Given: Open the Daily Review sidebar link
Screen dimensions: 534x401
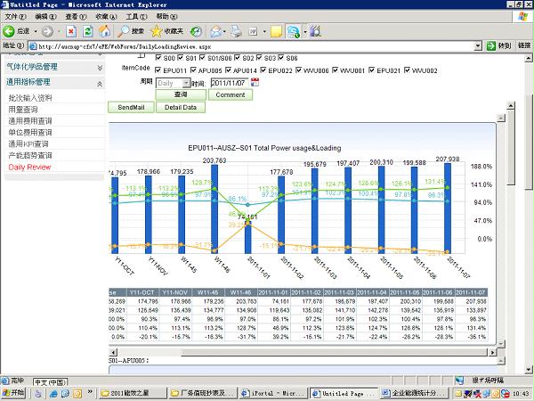Looking at the screenshot, I should tap(29, 168).
